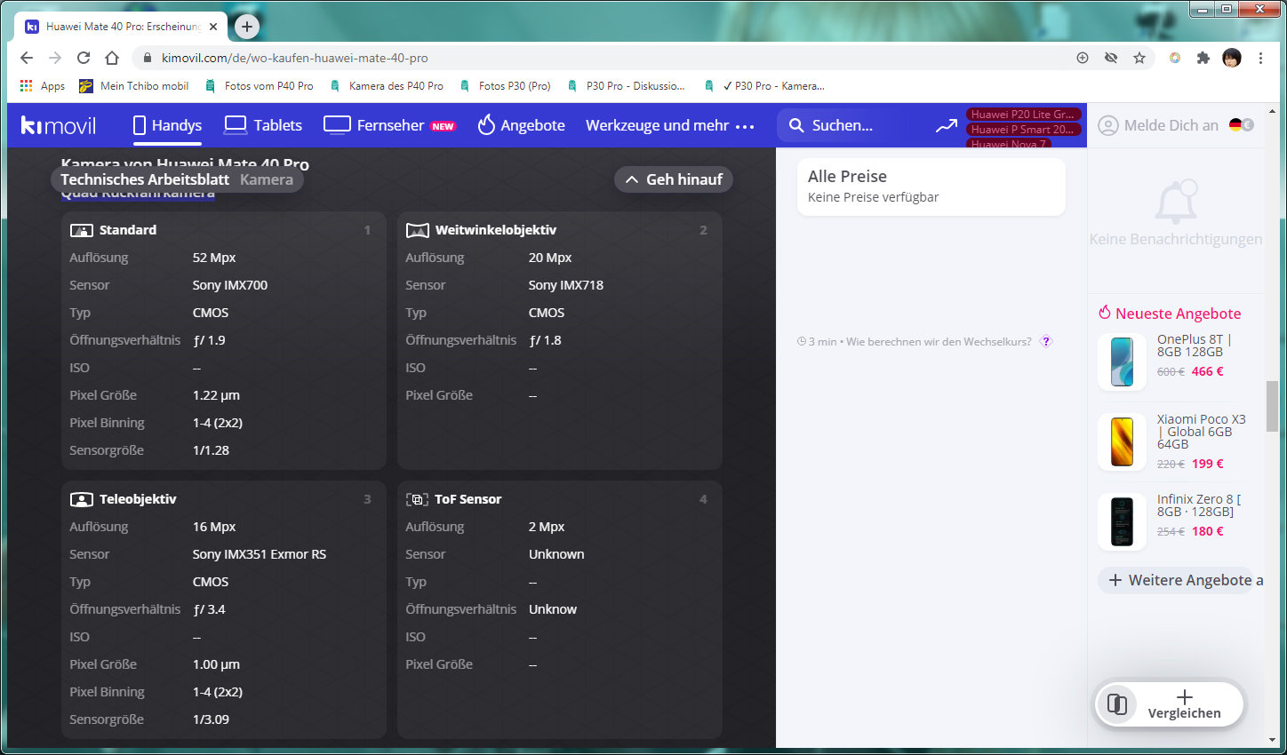Screen dimensions: 1287x755
Task: Click the Alle Preise card
Action: tap(931, 187)
